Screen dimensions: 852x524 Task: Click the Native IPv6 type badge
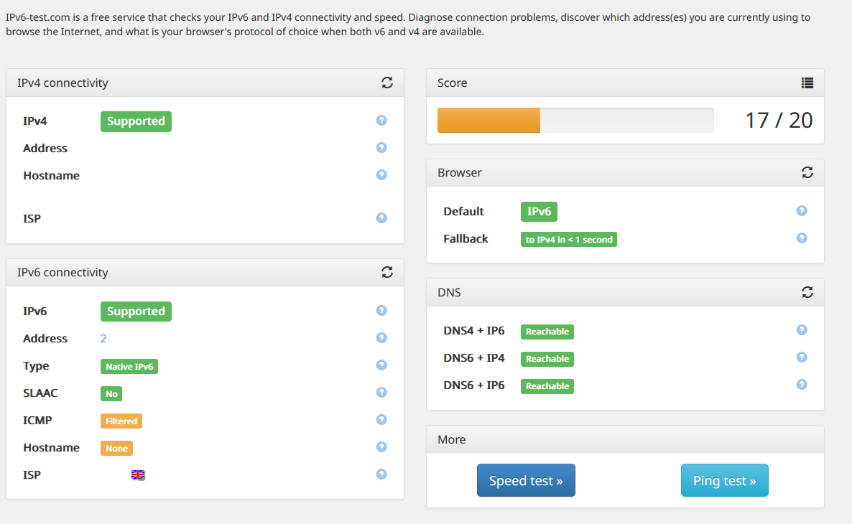(129, 367)
